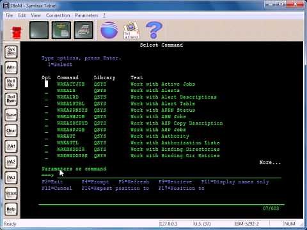The width and height of the screenshot is (307, 230).
Task: Click the PA1 keypad button
Action: [11, 146]
